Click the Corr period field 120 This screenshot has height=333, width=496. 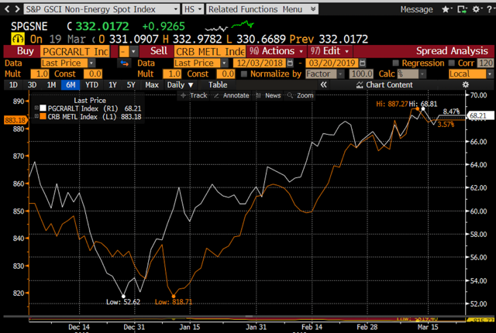pyautogui.click(x=485, y=63)
